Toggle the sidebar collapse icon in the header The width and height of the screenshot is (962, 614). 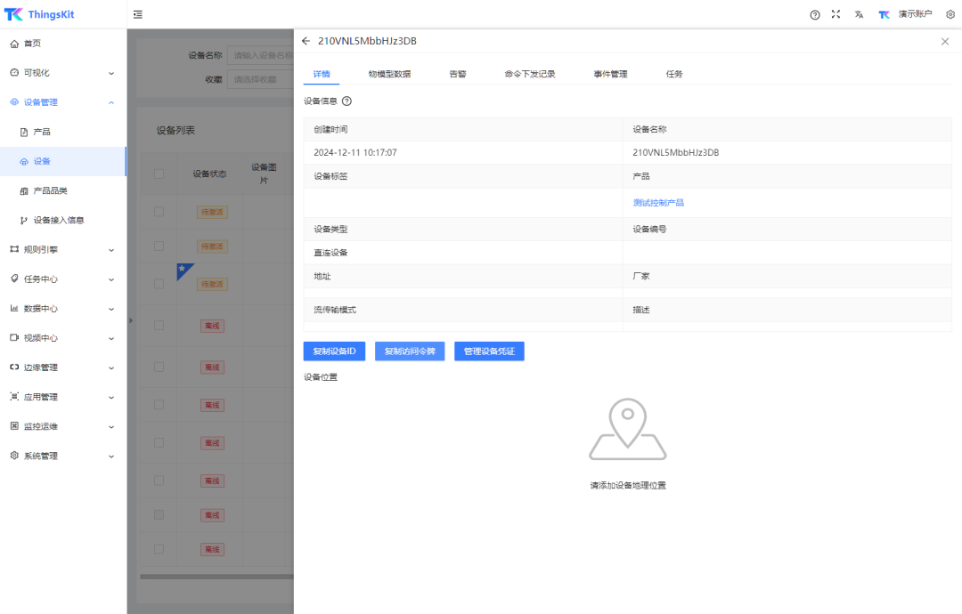(x=137, y=14)
